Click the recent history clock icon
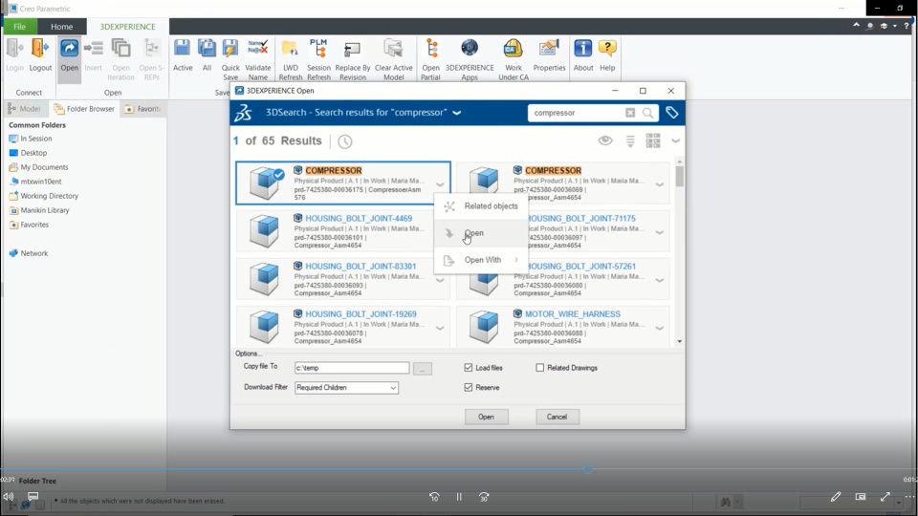 coord(345,141)
